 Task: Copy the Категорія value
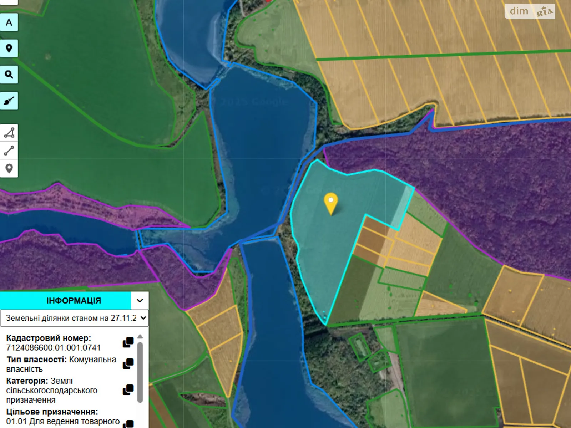[x=128, y=390]
